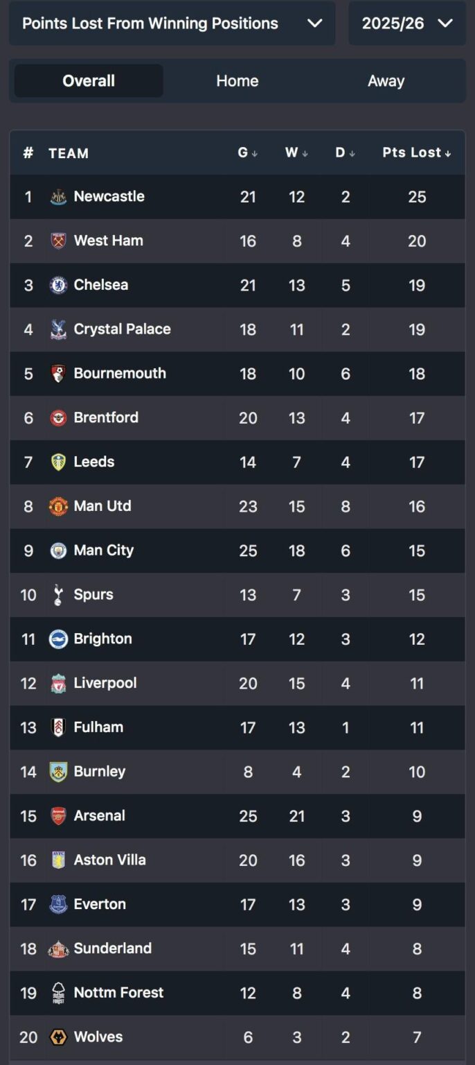This screenshot has width=475, height=1065.
Task: Click Sunderland's Pts Lost value of 8
Action: (417, 949)
